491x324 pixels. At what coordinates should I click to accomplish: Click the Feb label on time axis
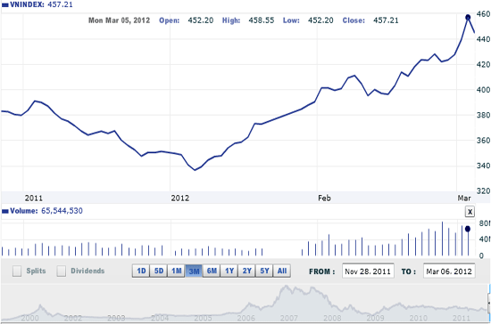click(x=324, y=198)
